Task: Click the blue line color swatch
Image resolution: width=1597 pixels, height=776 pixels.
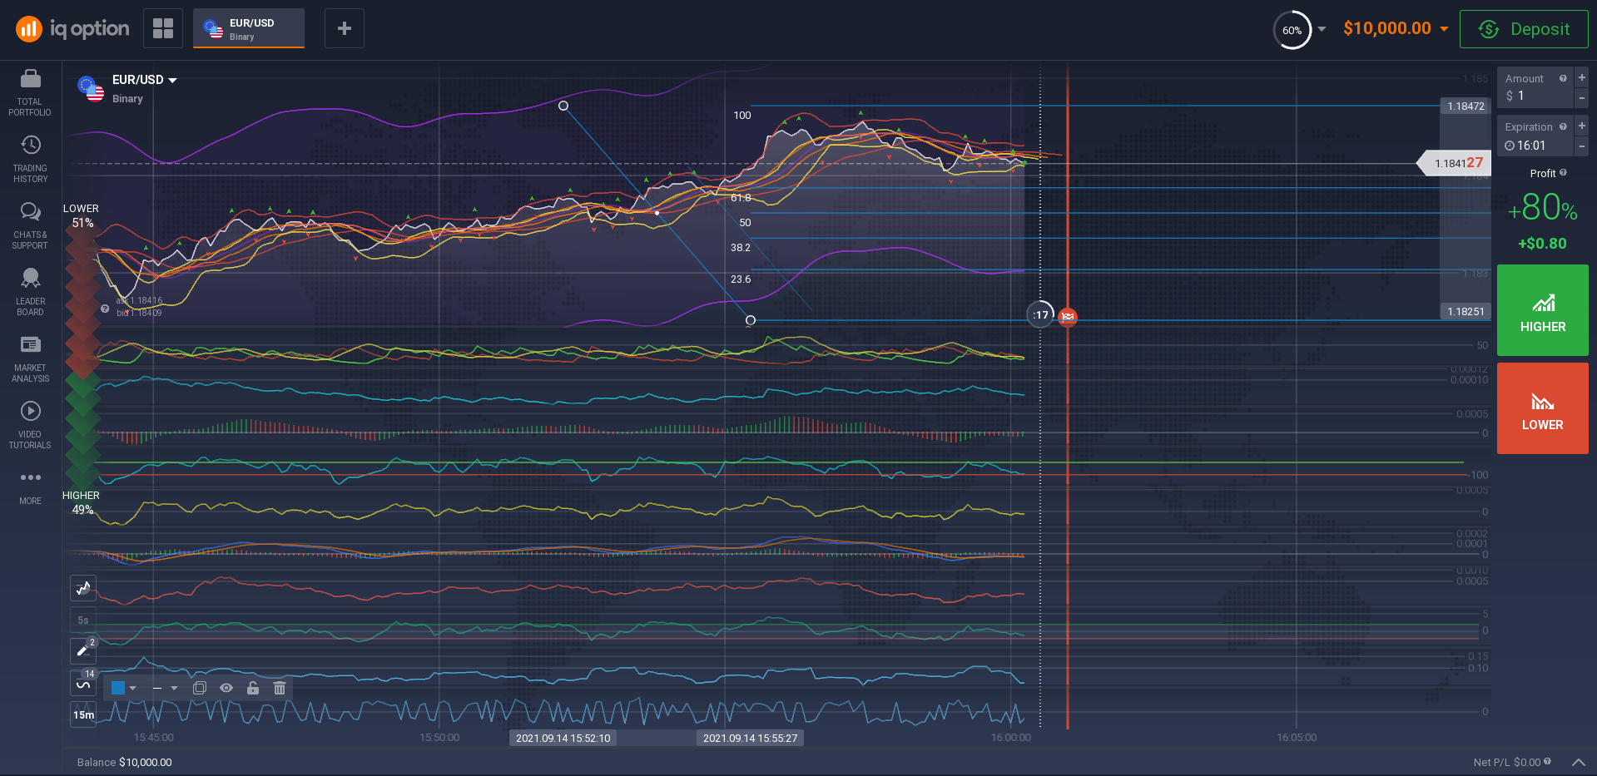Action: coord(118,688)
